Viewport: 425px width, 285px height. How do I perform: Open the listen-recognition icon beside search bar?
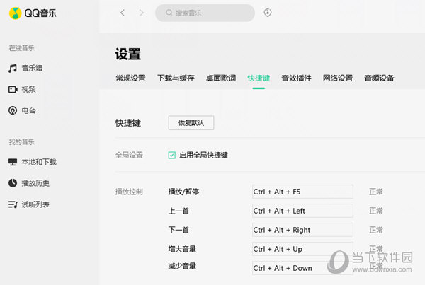268,13
